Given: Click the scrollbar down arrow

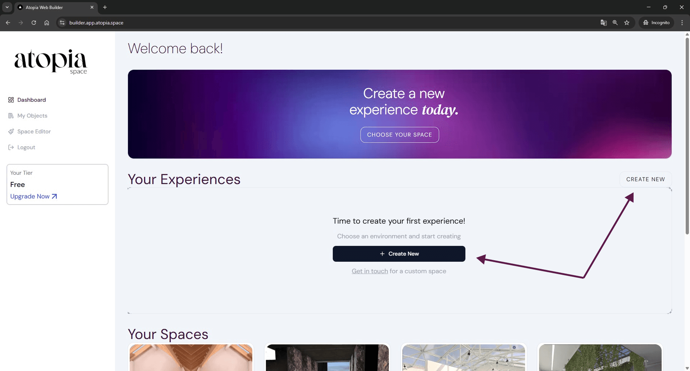Looking at the screenshot, I should tap(687, 368).
